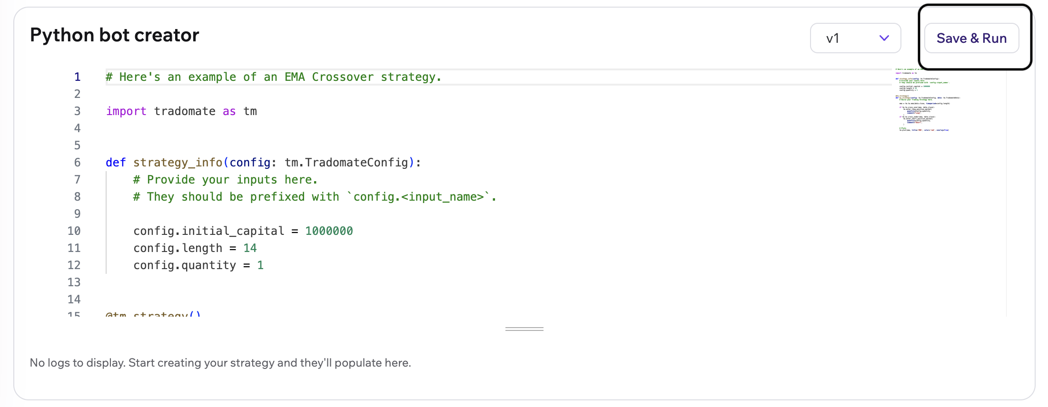
Task: Click line number 12 in the gutter
Action: [x=74, y=265]
